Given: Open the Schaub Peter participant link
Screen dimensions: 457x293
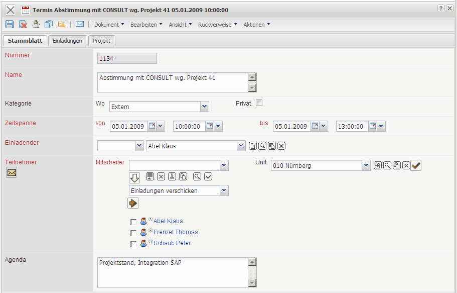Looking at the screenshot, I should coord(172,243).
